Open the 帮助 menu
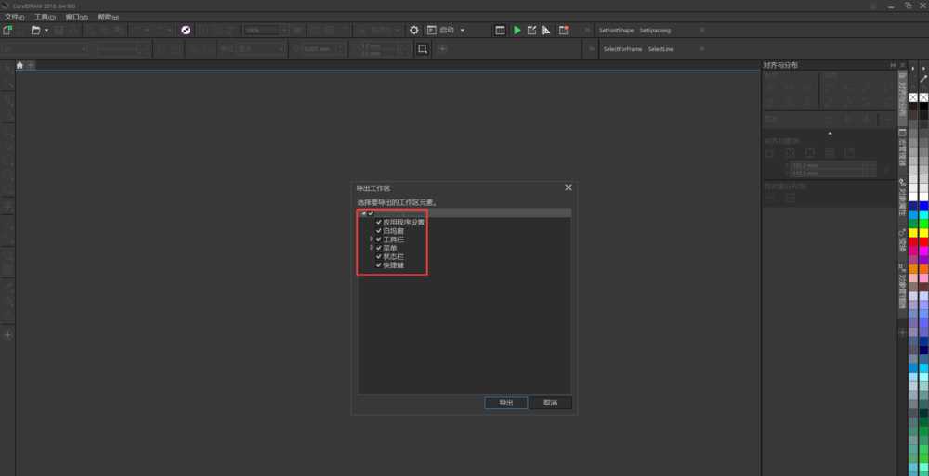The width and height of the screenshot is (929, 476). coord(108,18)
